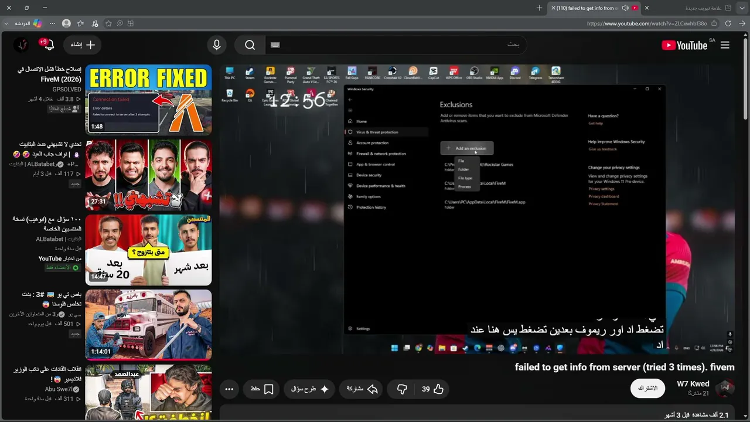Image resolution: width=750 pixels, height=422 pixels.
Task: Start voice search with microphone
Action: pos(217,45)
